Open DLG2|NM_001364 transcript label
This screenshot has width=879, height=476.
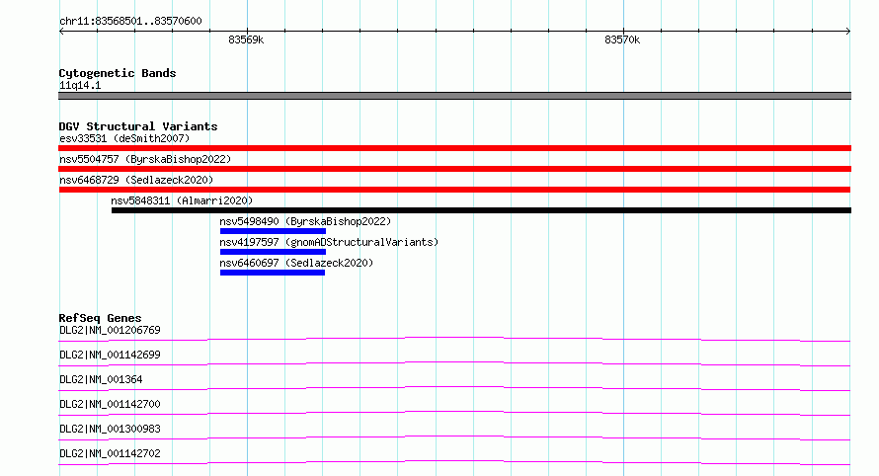(101, 379)
